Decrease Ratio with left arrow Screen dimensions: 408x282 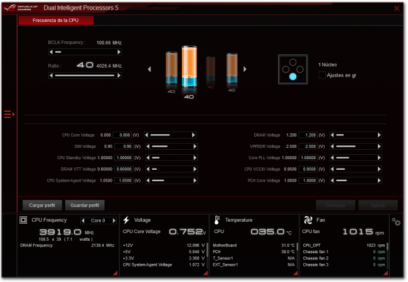(x=51, y=76)
